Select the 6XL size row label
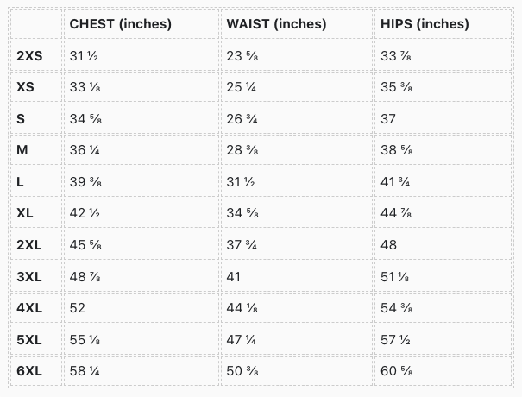The image size is (522, 397). 29,372
